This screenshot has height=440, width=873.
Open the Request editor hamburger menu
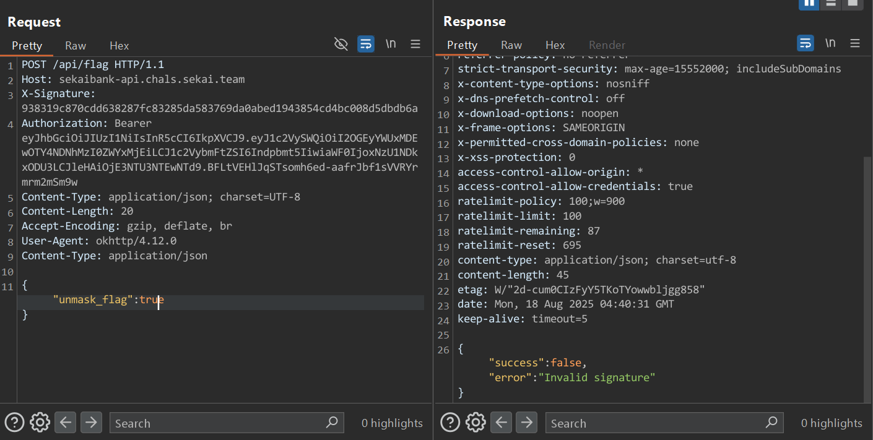(x=415, y=44)
